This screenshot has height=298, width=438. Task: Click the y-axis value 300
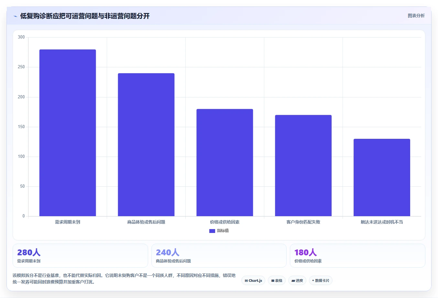coord(21,37)
